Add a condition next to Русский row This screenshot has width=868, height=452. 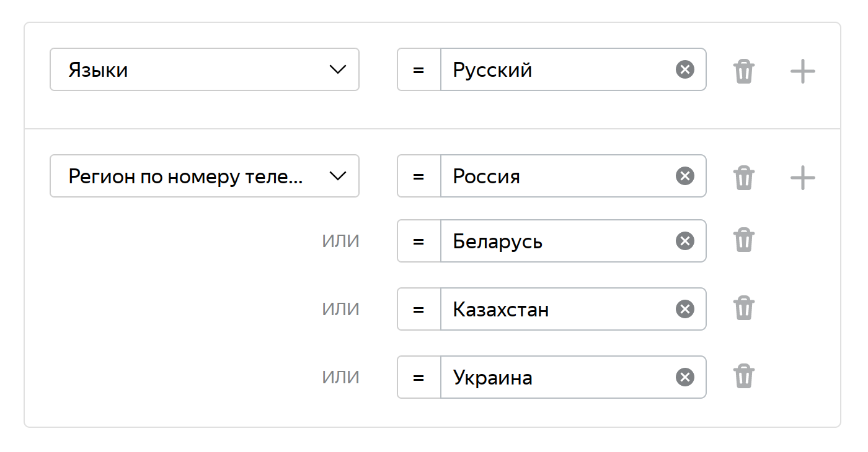tap(802, 71)
